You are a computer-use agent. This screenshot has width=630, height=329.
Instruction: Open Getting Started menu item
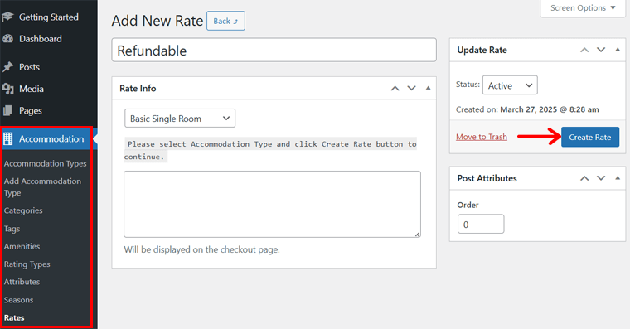pos(49,17)
